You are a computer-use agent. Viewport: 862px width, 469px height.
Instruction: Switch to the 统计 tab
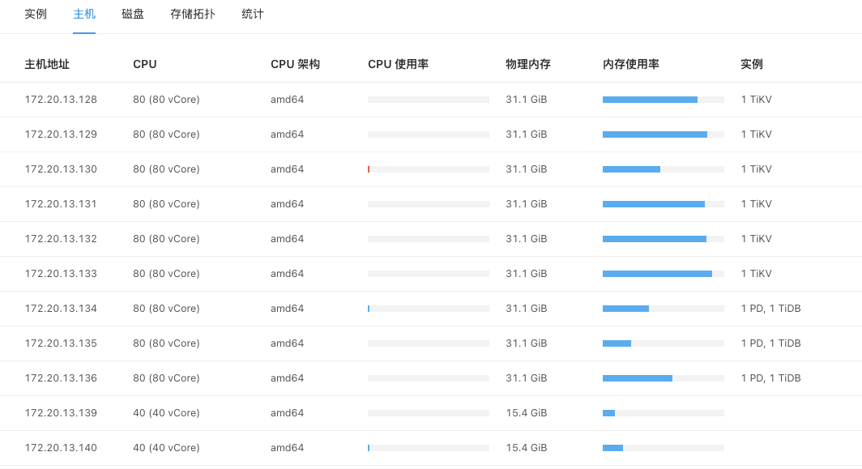coord(253,15)
